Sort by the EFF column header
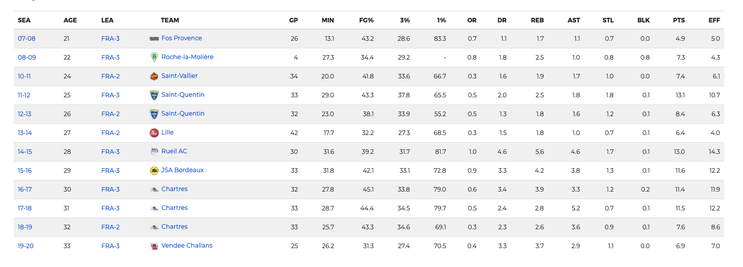The width and height of the screenshot is (743, 267). pos(714,20)
